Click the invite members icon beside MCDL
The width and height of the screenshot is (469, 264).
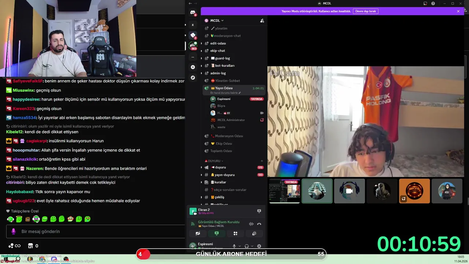coord(262,21)
